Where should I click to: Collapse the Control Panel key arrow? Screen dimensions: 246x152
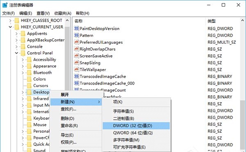pyautogui.click(x=16, y=53)
